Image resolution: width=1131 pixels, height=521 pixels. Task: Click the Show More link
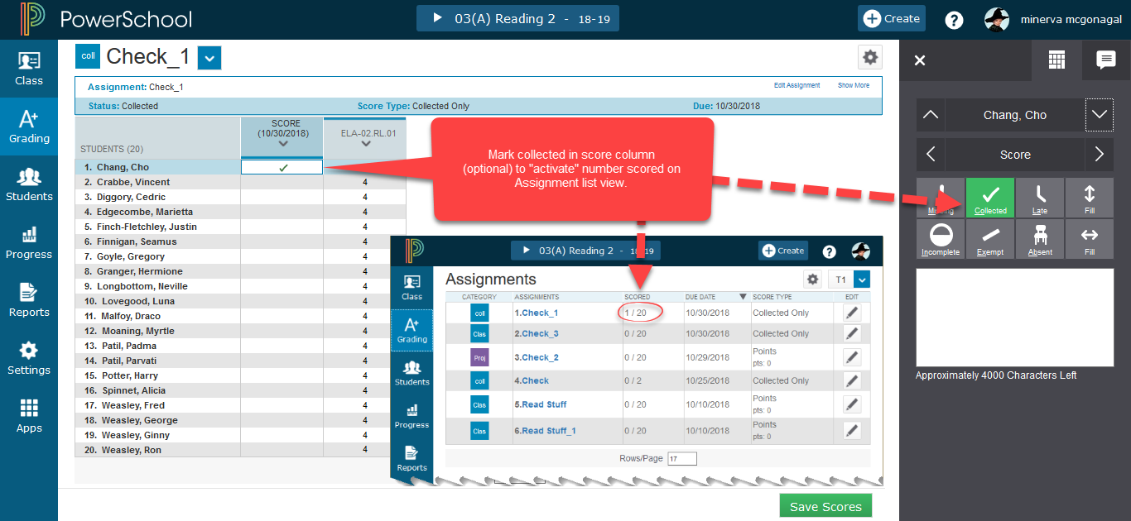tap(854, 85)
